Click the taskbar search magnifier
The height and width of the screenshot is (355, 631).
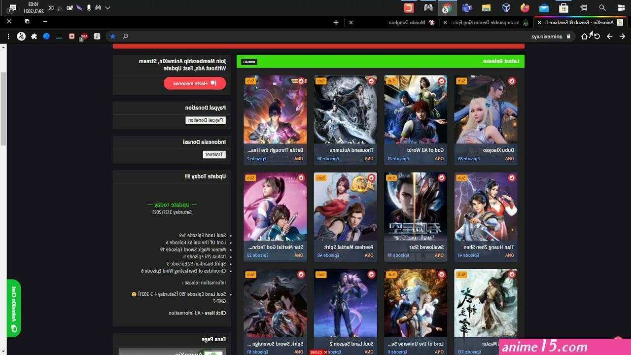click(602, 8)
